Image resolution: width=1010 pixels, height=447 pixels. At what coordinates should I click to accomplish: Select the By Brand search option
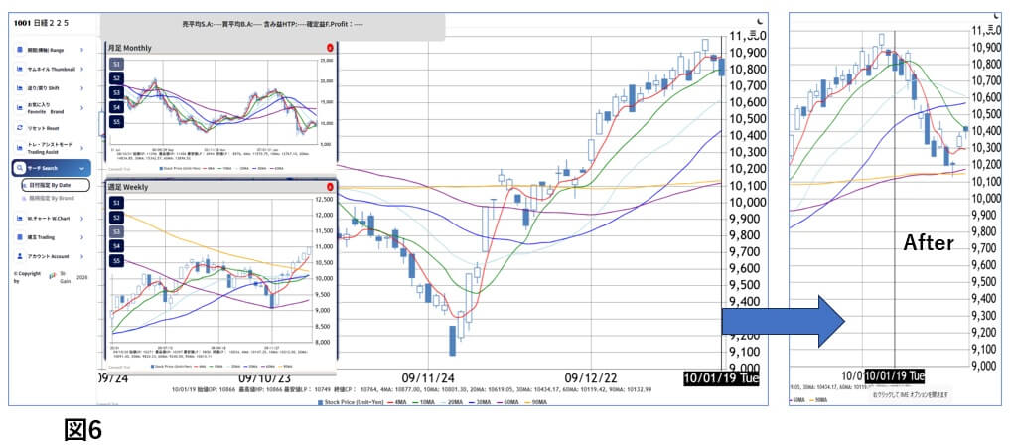pyautogui.click(x=49, y=199)
